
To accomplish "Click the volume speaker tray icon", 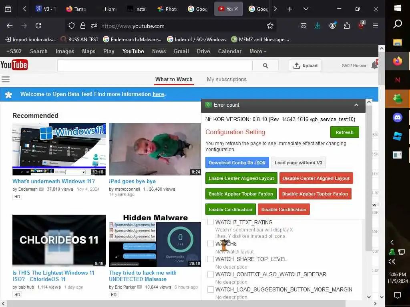I will [x=392, y=261].
